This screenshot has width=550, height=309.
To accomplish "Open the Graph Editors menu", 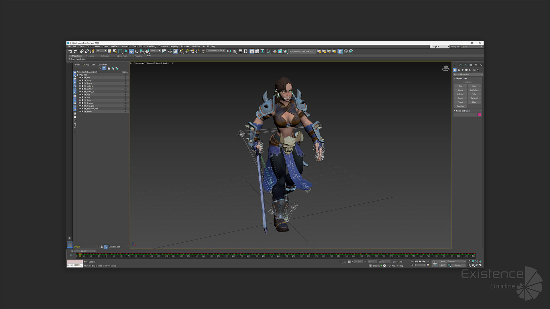I will point(139,46).
